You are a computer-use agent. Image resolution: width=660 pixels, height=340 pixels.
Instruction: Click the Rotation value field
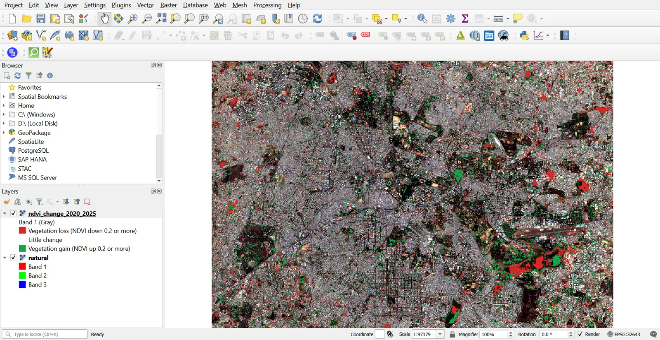coord(554,334)
